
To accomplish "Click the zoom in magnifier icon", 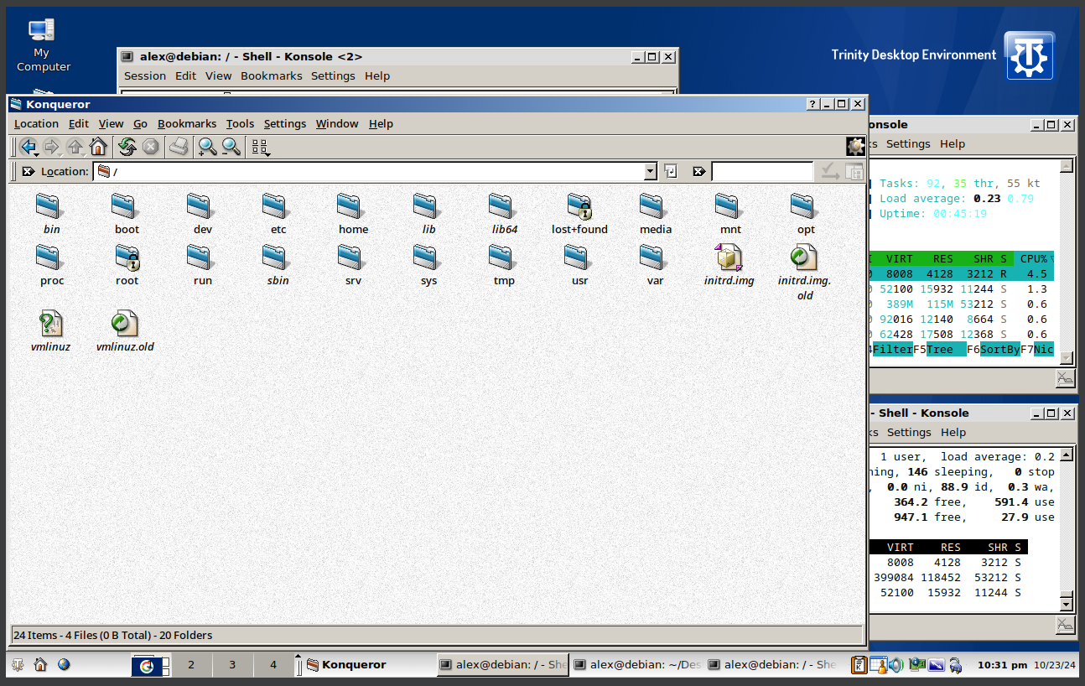I will tap(206, 148).
